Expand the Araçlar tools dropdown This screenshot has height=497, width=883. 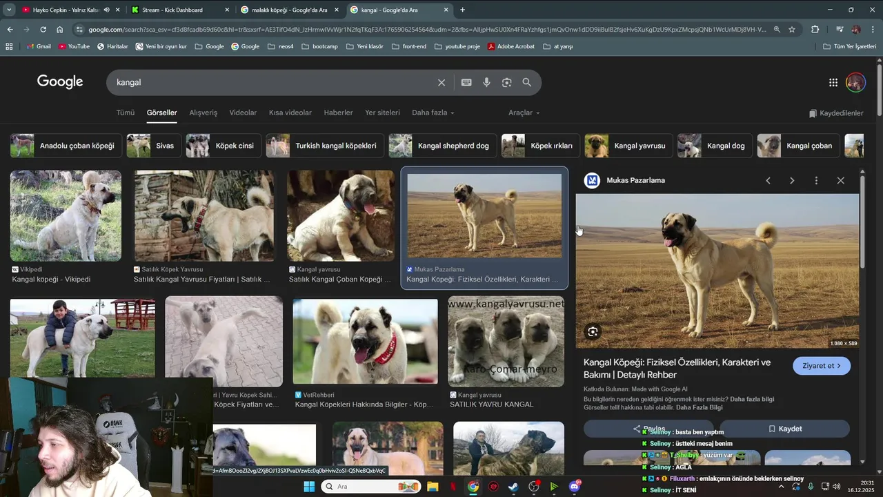tap(524, 113)
